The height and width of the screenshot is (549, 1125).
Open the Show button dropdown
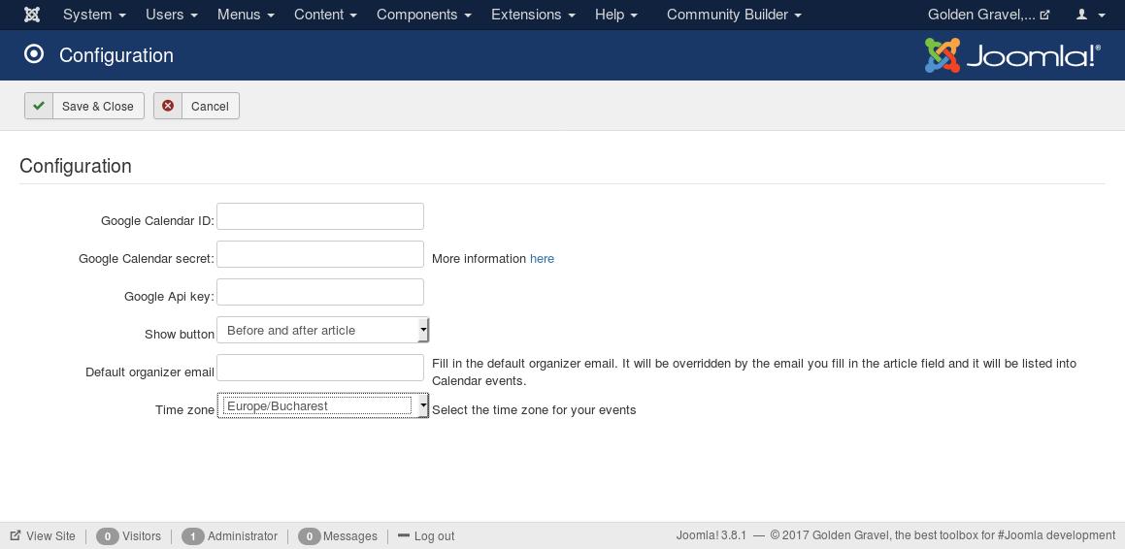[x=323, y=330]
